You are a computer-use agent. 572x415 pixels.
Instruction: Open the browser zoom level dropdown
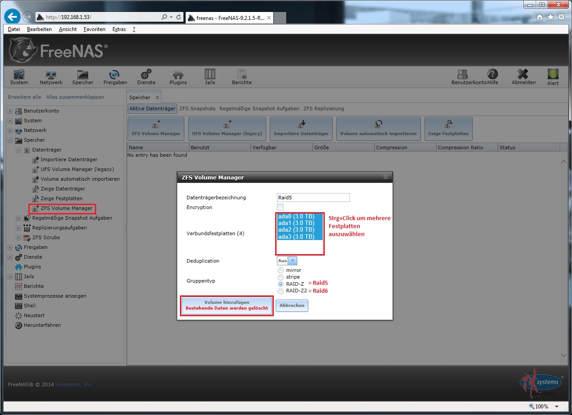coord(557,407)
